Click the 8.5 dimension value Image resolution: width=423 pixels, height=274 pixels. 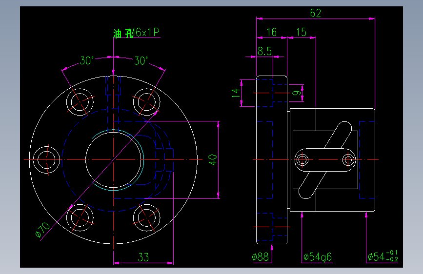pyautogui.click(x=264, y=51)
